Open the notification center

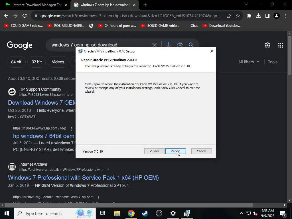click(x=283, y=213)
